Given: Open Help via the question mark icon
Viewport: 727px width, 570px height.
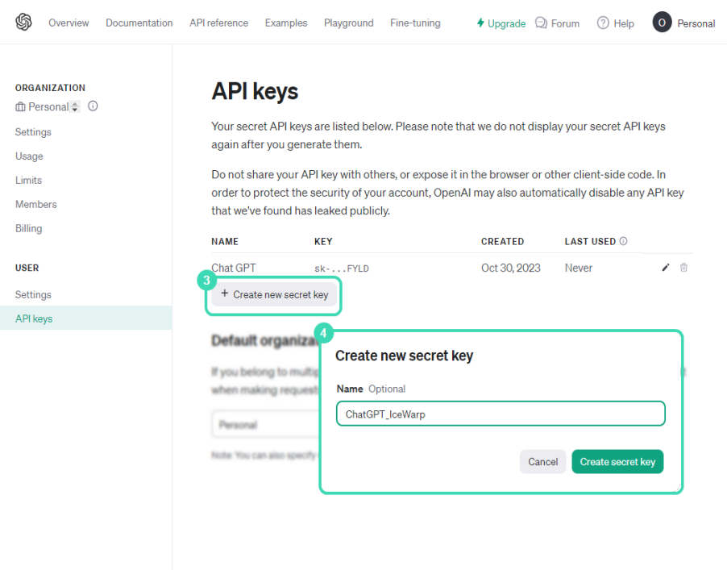Looking at the screenshot, I should click(603, 23).
